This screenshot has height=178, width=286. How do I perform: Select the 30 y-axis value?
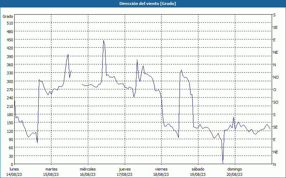[x=11, y=156]
